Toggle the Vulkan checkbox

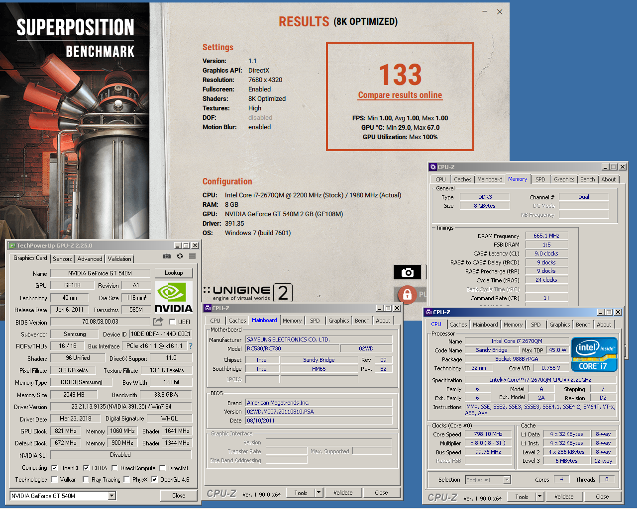point(55,480)
